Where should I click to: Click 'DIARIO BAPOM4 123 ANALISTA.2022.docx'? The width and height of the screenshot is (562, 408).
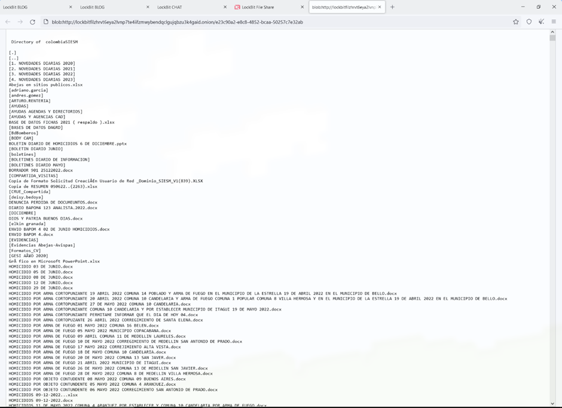[53, 208]
